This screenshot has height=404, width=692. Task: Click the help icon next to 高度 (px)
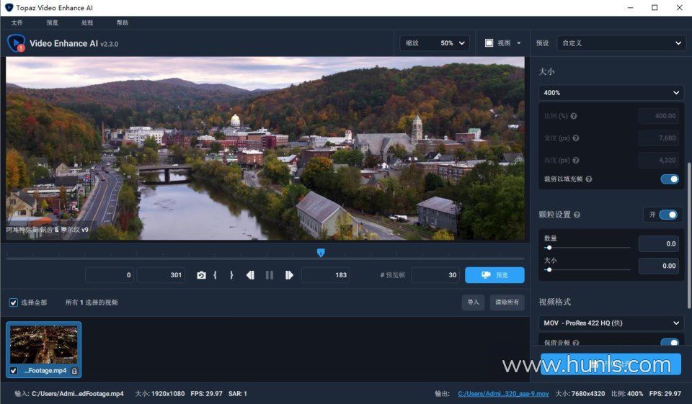[576, 160]
